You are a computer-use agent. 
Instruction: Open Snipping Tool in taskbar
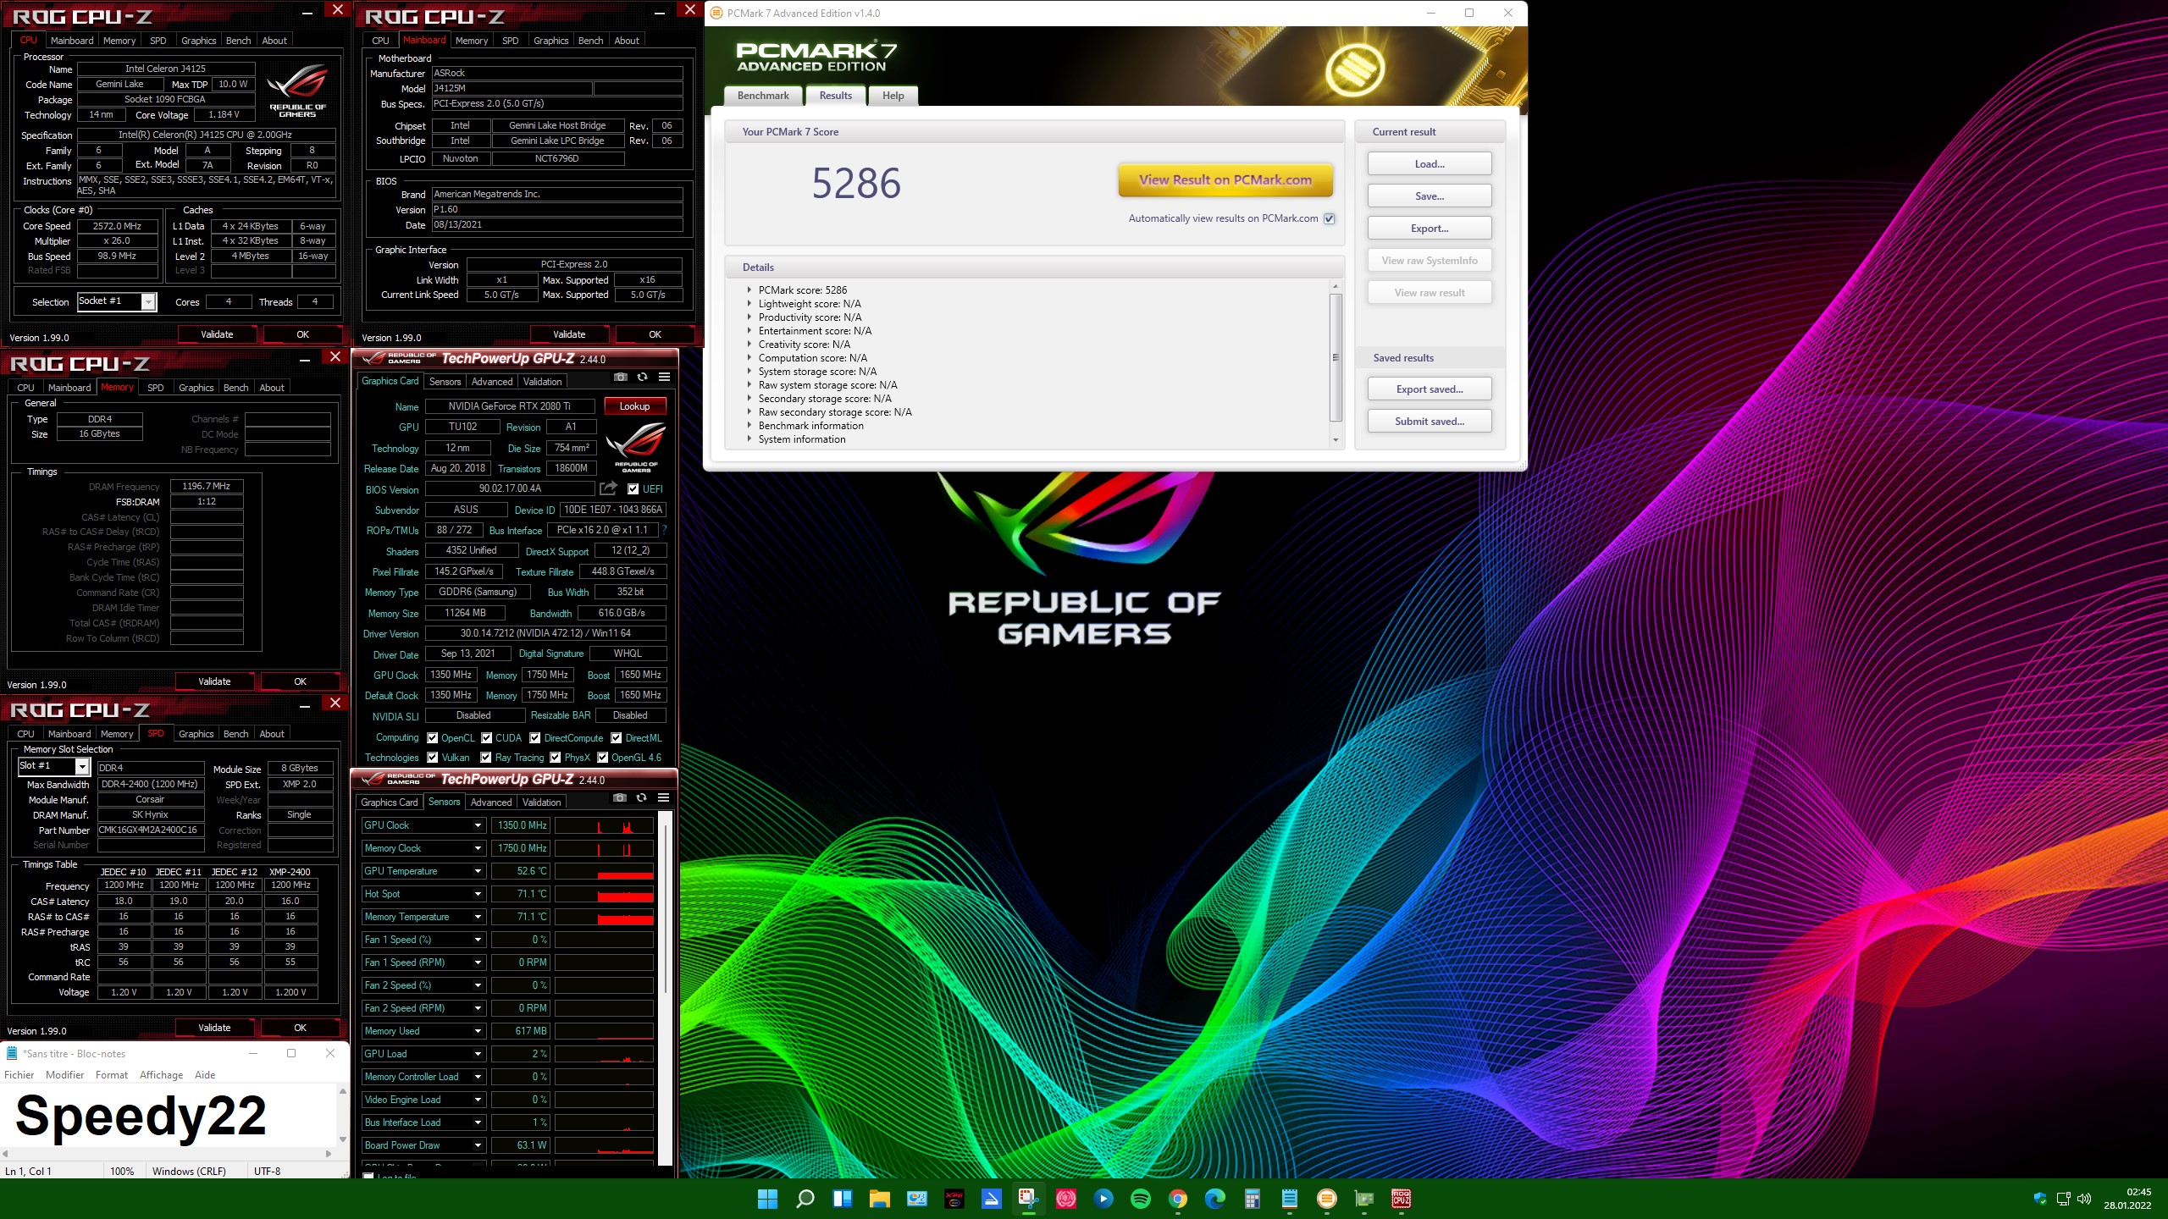click(1028, 1199)
